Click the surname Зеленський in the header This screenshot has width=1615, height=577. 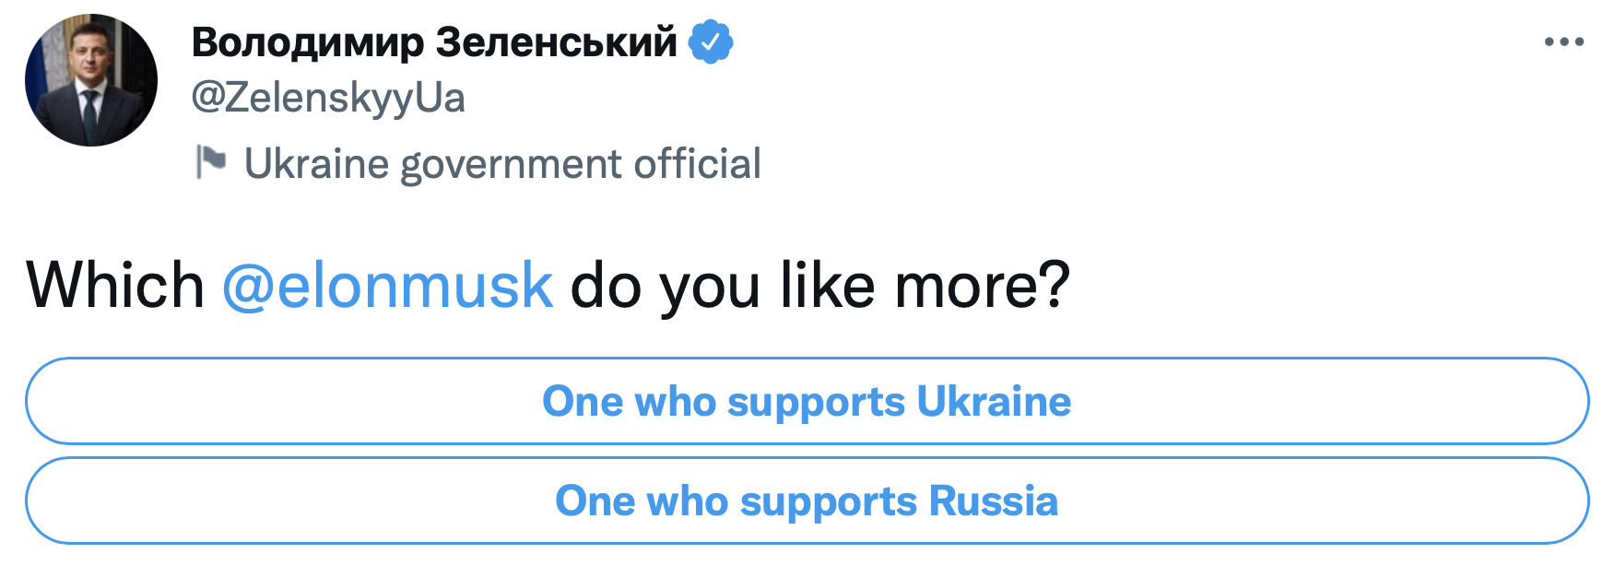[x=556, y=42]
